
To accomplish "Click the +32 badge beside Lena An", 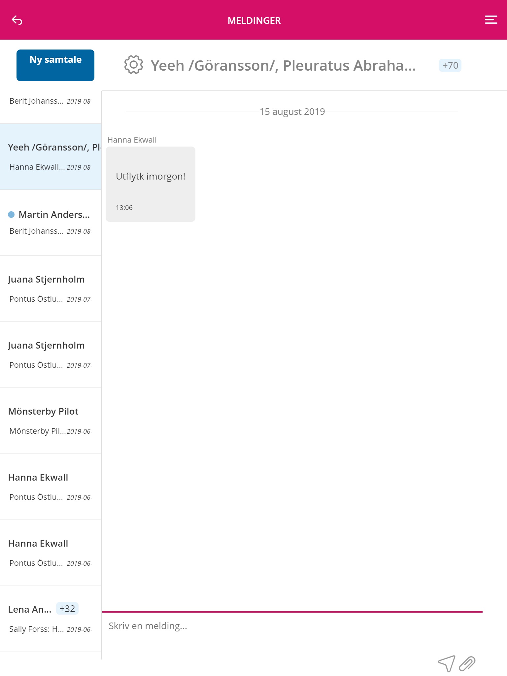I will tap(67, 608).
